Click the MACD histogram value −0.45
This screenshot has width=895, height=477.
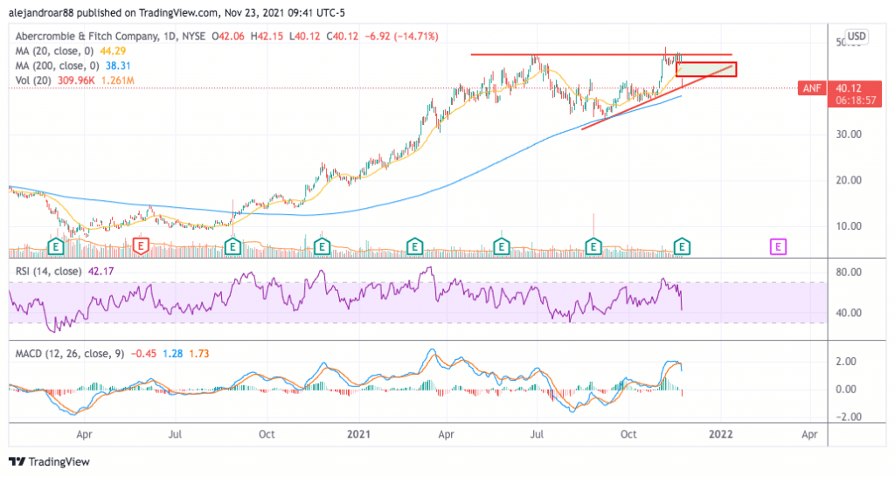point(143,353)
